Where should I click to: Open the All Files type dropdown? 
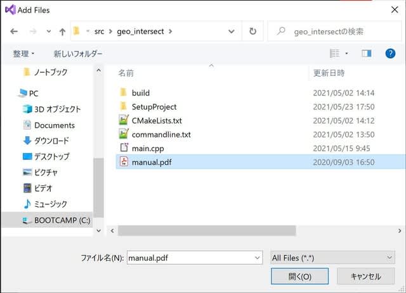(332, 258)
